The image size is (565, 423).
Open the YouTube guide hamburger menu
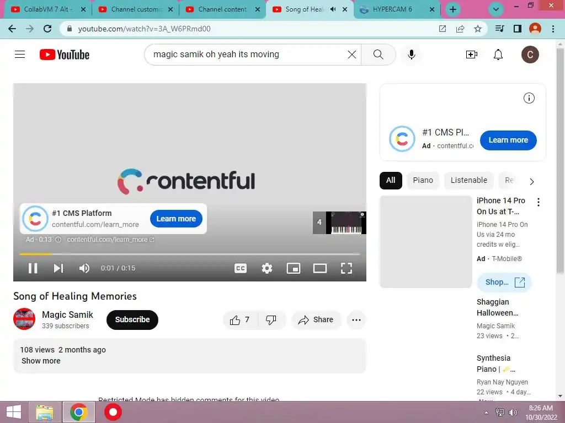[20, 55]
